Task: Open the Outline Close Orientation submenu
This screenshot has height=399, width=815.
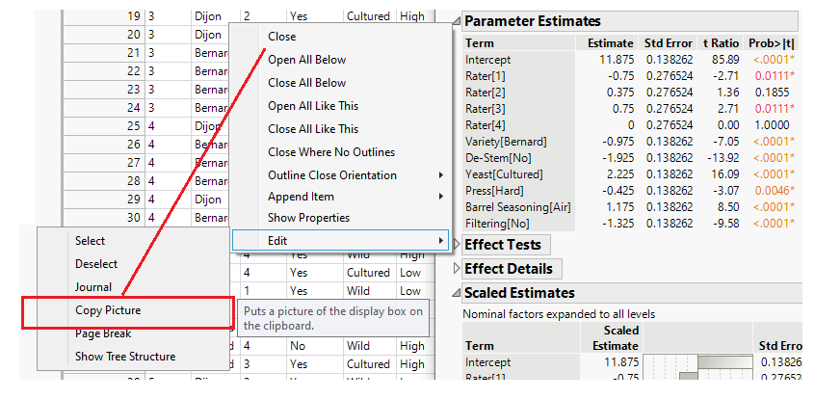Action: tap(331, 175)
